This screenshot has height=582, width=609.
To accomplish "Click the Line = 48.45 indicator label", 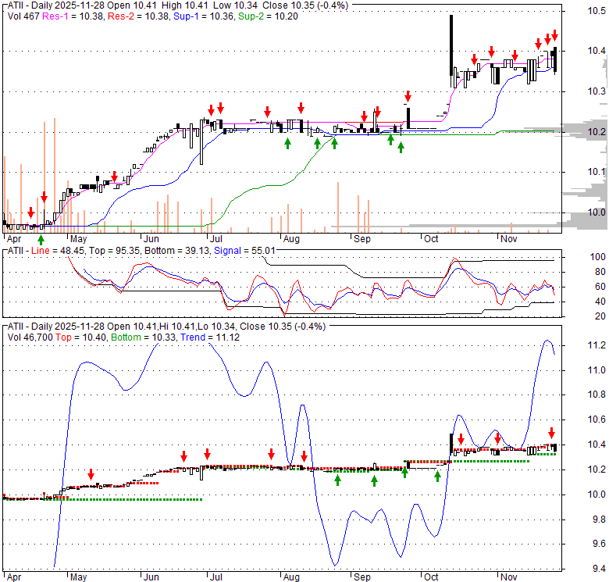I will [50, 250].
